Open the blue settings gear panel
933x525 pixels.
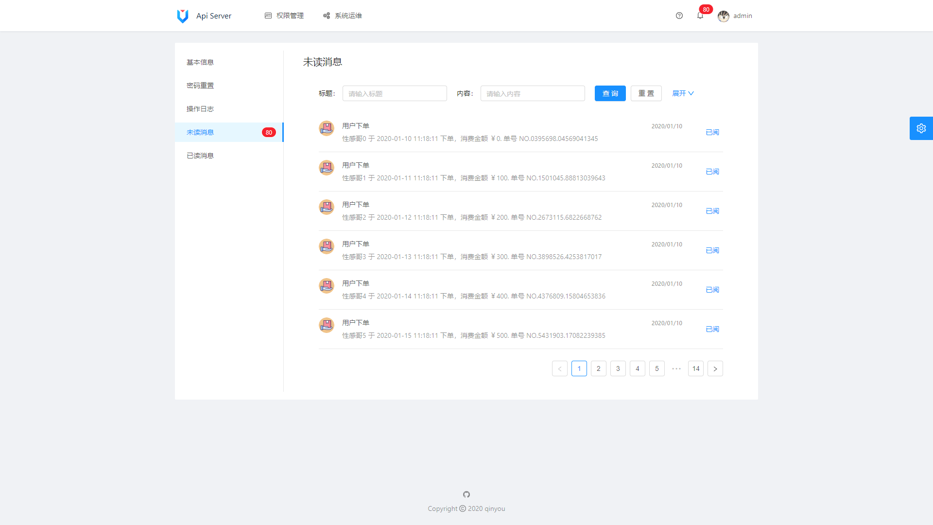point(921,128)
